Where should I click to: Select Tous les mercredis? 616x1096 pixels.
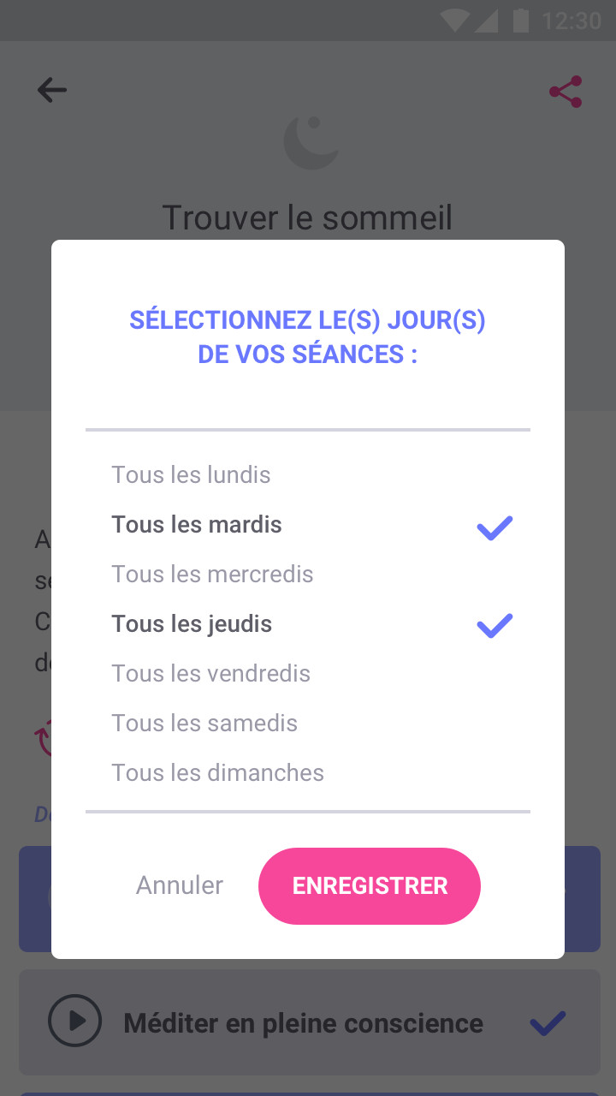[x=212, y=575]
